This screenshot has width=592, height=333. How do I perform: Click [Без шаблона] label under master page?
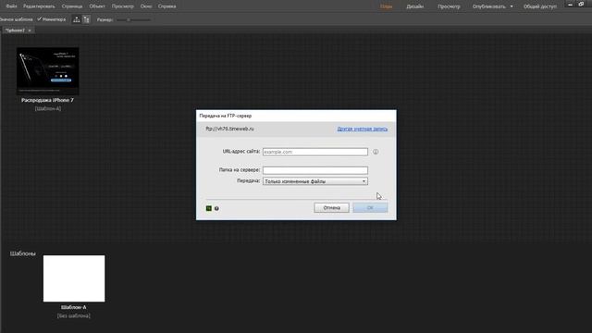tap(74, 315)
